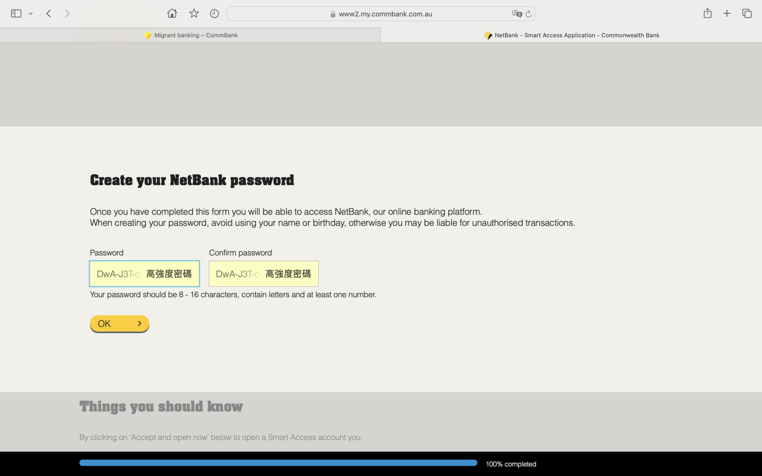Click the blue completion progress bar
Viewport: 762px width, 476px height.
[x=278, y=463]
